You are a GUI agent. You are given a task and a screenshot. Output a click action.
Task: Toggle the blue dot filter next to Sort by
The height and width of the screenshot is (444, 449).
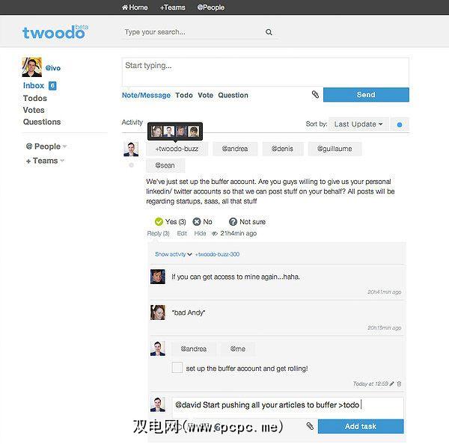point(400,124)
